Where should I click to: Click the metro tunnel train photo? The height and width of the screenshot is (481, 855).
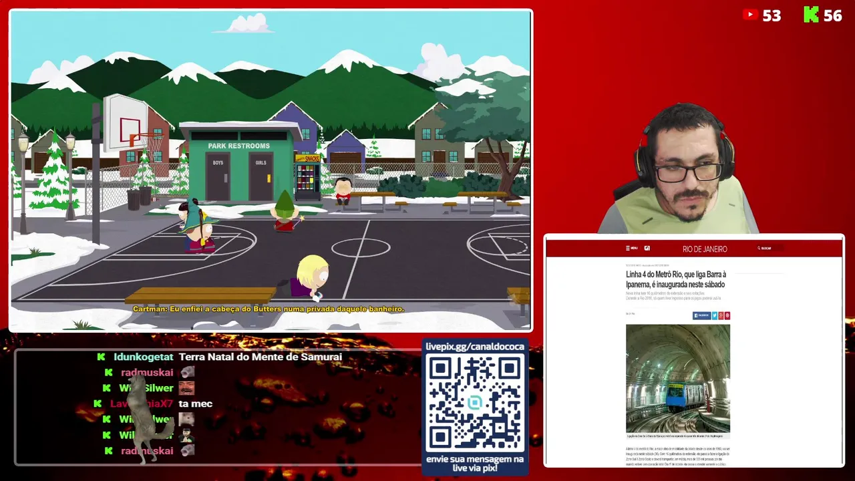click(678, 379)
